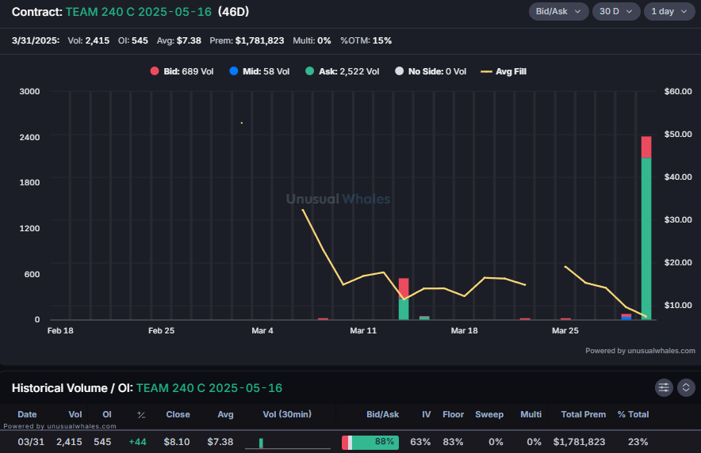This screenshot has height=453, width=701.
Task: Click the 63% IV cell
Action: (420, 442)
